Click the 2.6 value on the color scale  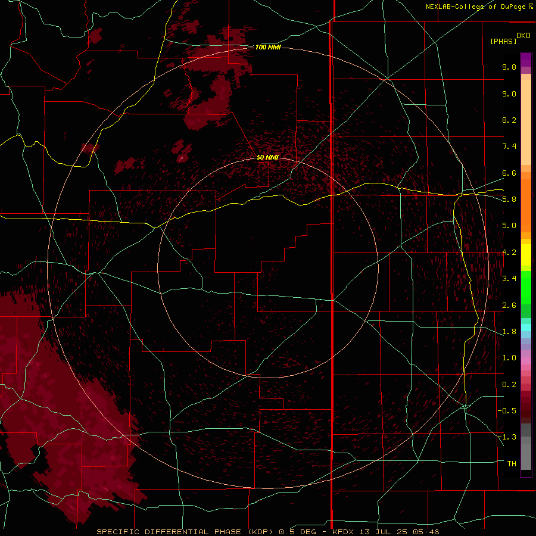[509, 306]
